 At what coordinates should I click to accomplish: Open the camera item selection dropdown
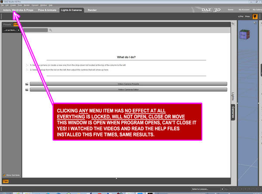pos(11,30)
